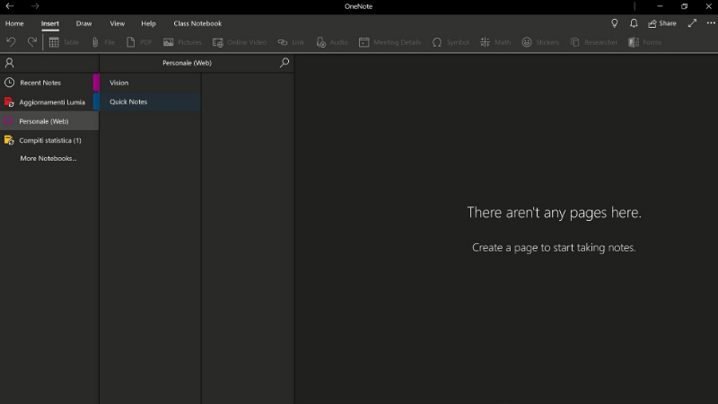The image size is (718, 404).
Task: Switch to the Draw tab
Action: [x=83, y=23]
